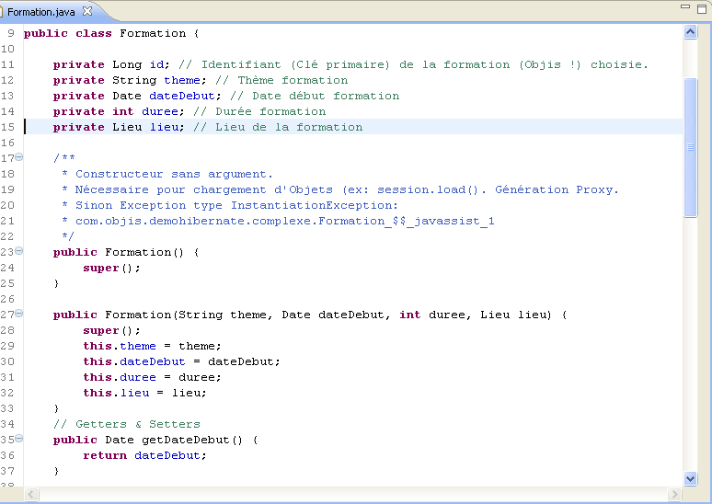712x504 pixels.
Task: Click the 'dateDebut' field declaration on line 13
Action: coord(181,96)
